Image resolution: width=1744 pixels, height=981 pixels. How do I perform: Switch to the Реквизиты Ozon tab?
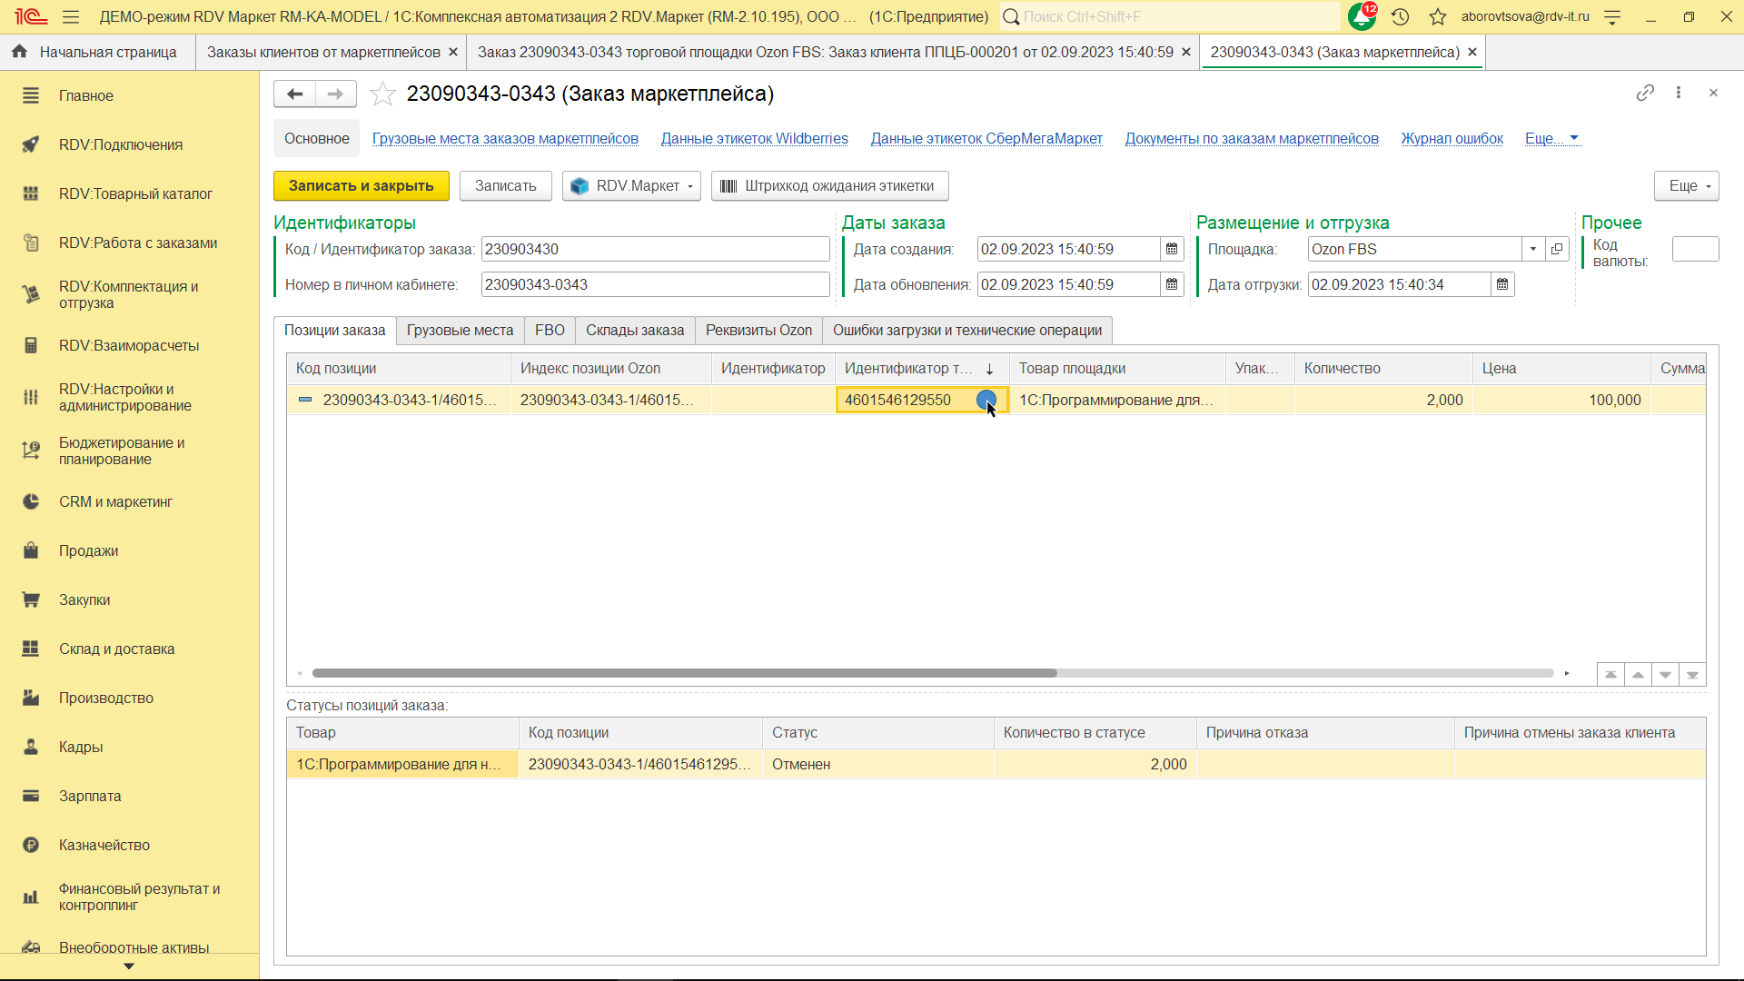click(x=758, y=330)
